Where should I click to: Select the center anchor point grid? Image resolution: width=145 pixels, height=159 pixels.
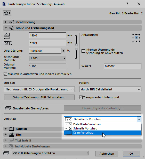(136, 38)
